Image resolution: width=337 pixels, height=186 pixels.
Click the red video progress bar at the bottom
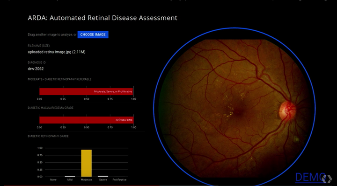click(81, 186)
